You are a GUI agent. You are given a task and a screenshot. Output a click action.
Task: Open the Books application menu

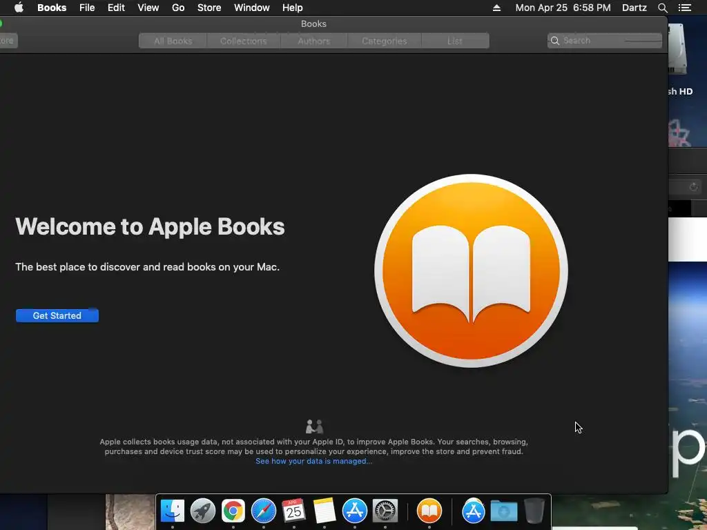[x=52, y=8]
